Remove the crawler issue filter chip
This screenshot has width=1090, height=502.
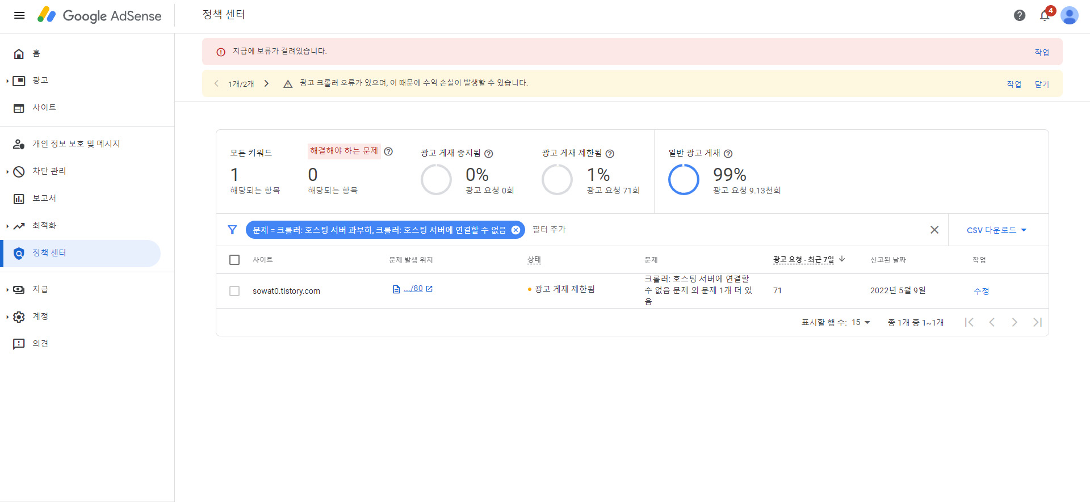(515, 230)
